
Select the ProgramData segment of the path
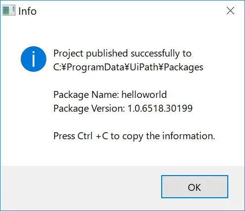(x=95, y=67)
